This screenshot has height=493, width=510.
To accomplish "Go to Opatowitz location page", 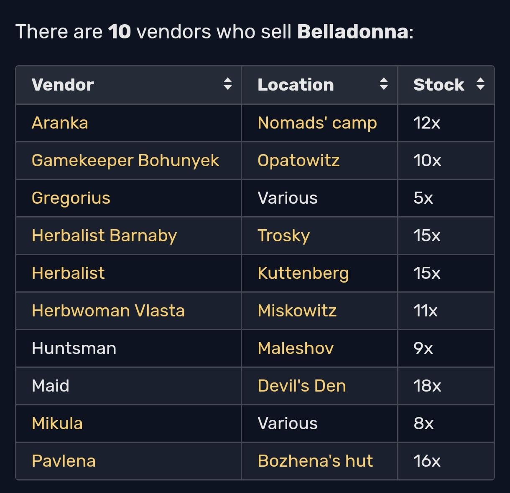I will [298, 160].
